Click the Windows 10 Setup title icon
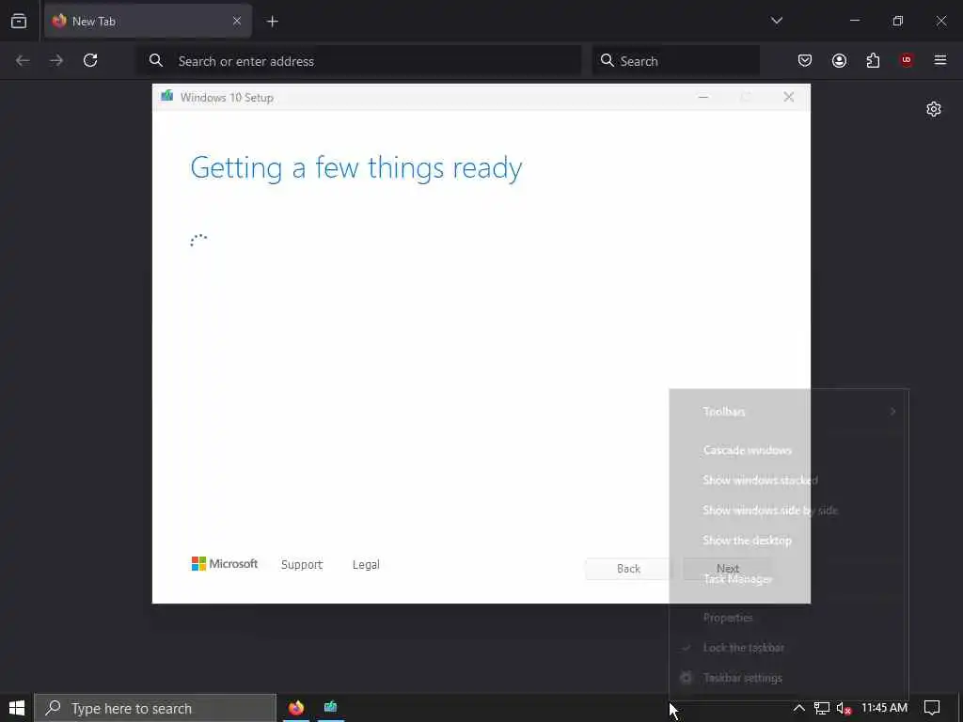Screen dimensions: 963x722 click(x=167, y=97)
